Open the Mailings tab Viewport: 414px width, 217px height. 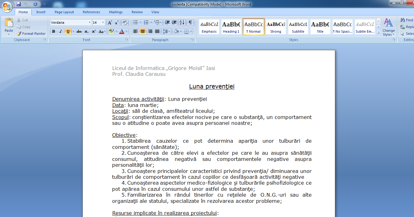(116, 12)
